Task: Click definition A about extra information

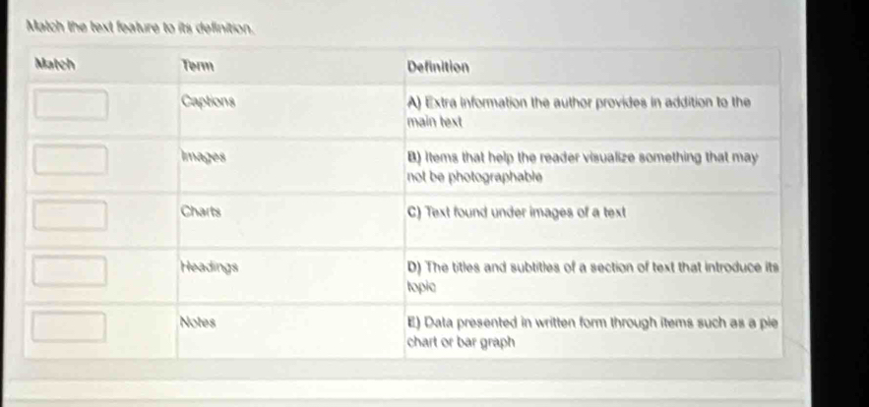Action: click(x=580, y=109)
